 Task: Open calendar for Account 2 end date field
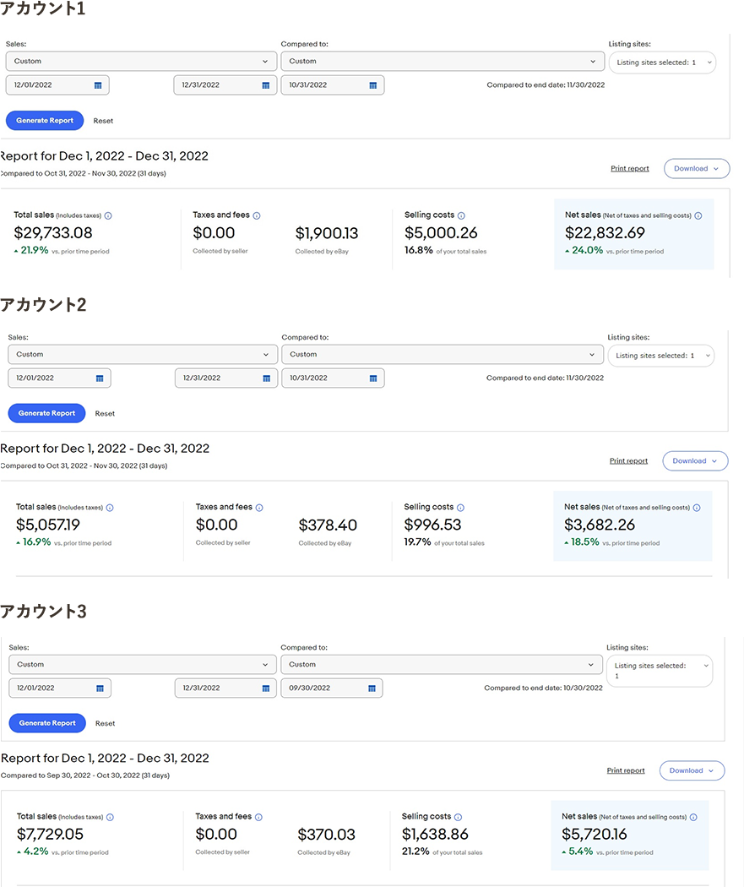coord(266,378)
